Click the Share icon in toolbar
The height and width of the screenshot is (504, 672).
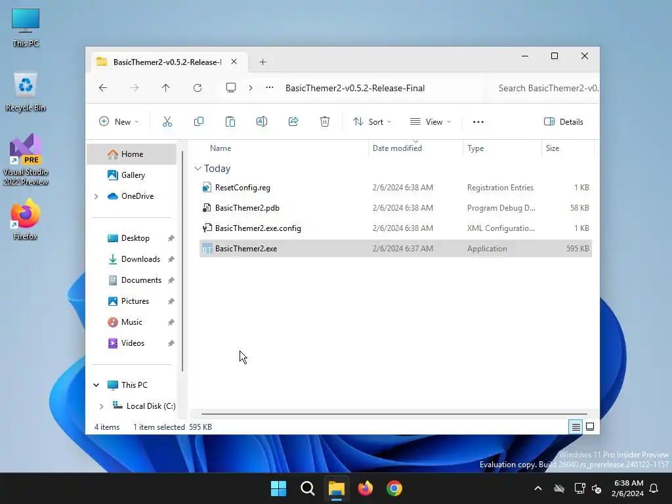pos(293,121)
